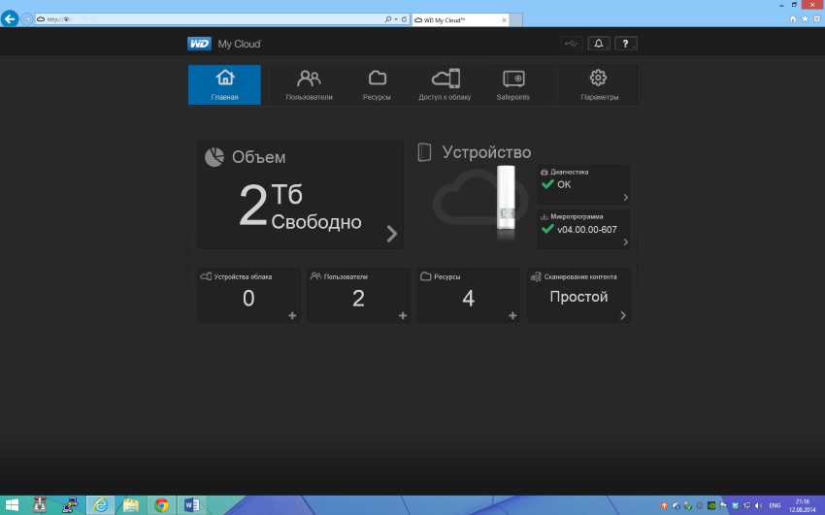The width and height of the screenshot is (825, 515).
Task: Open Internet Explorer in the taskbar
Action: point(100,505)
